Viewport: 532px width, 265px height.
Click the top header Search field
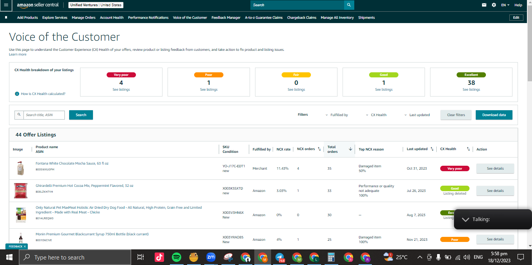[x=297, y=5]
